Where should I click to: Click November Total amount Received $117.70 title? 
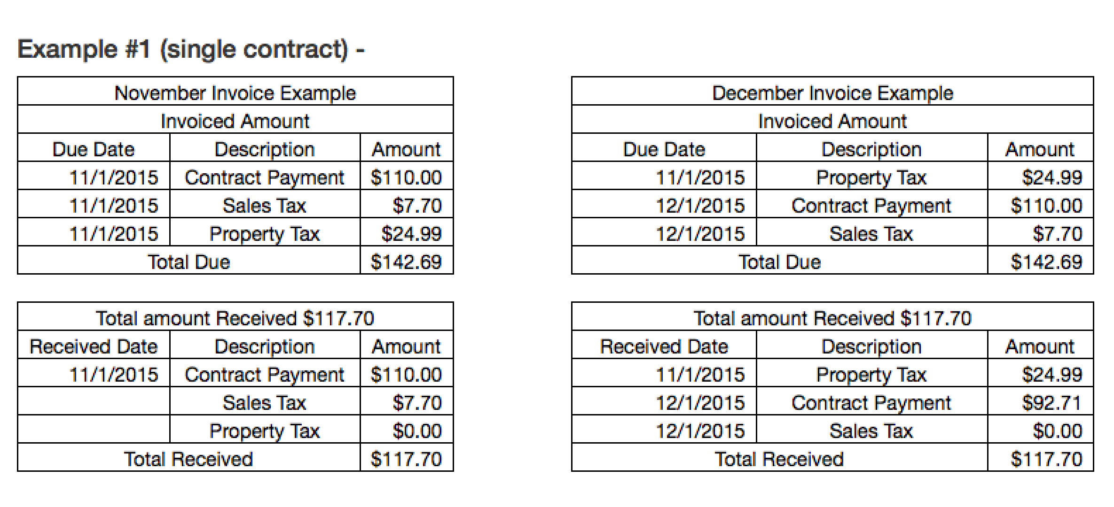[x=235, y=318]
